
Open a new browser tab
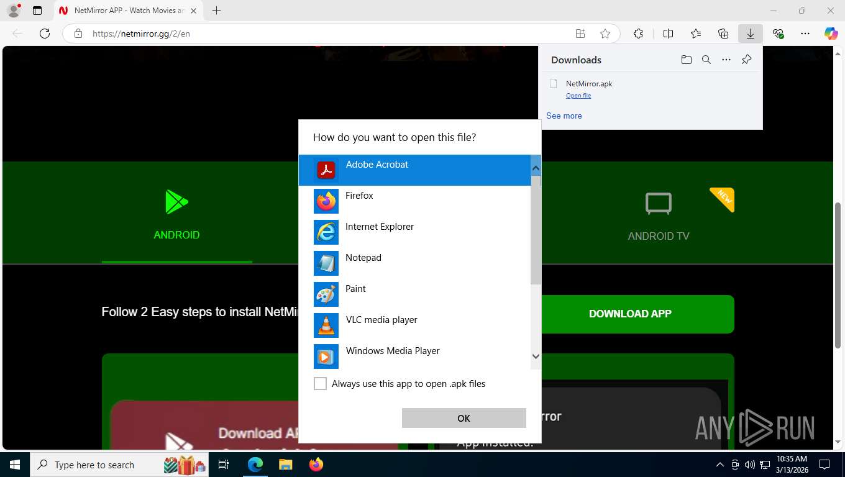tap(216, 11)
